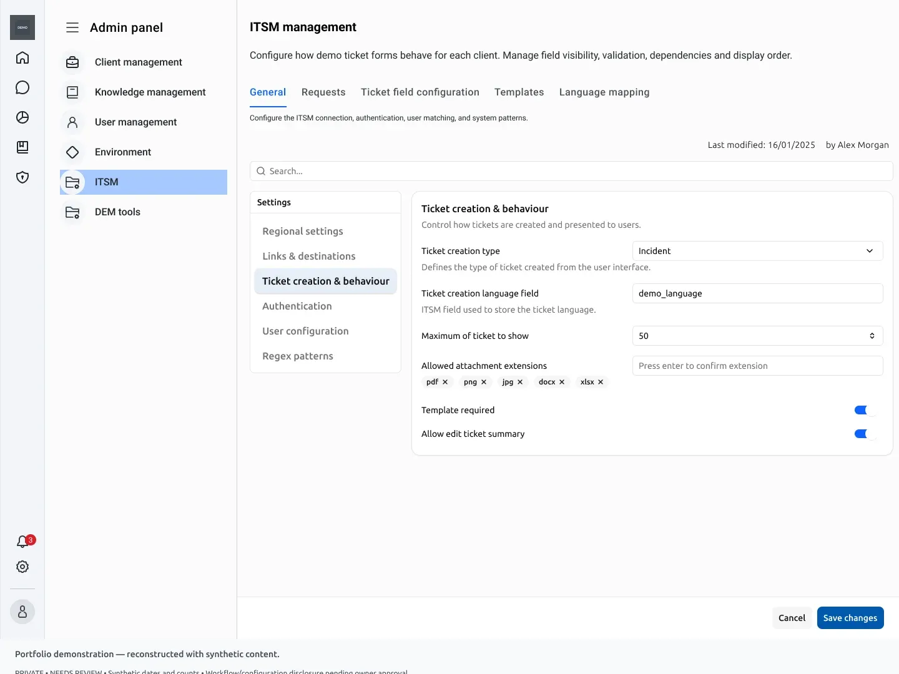
Task: Open the pie chart analytics icon
Action: coord(22,117)
